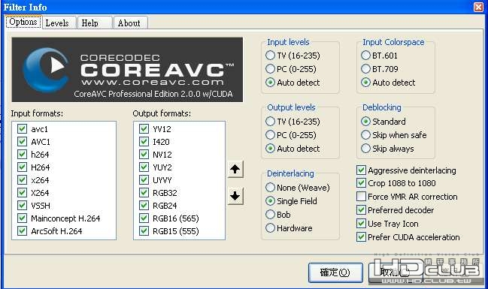Enable Force VMR AR correction
488x289 pixels.
pyautogui.click(x=361, y=197)
